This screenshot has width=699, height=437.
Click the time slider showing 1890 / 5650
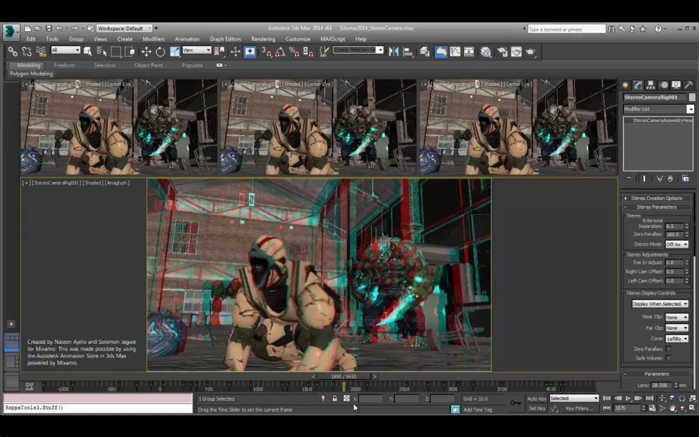tap(344, 376)
